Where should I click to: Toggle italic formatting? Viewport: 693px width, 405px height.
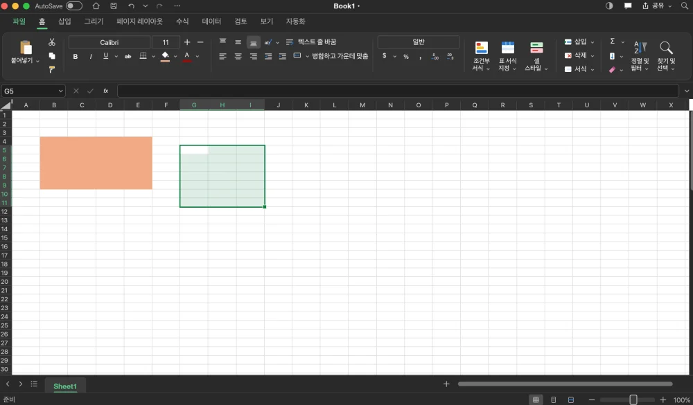click(x=91, y=57)
